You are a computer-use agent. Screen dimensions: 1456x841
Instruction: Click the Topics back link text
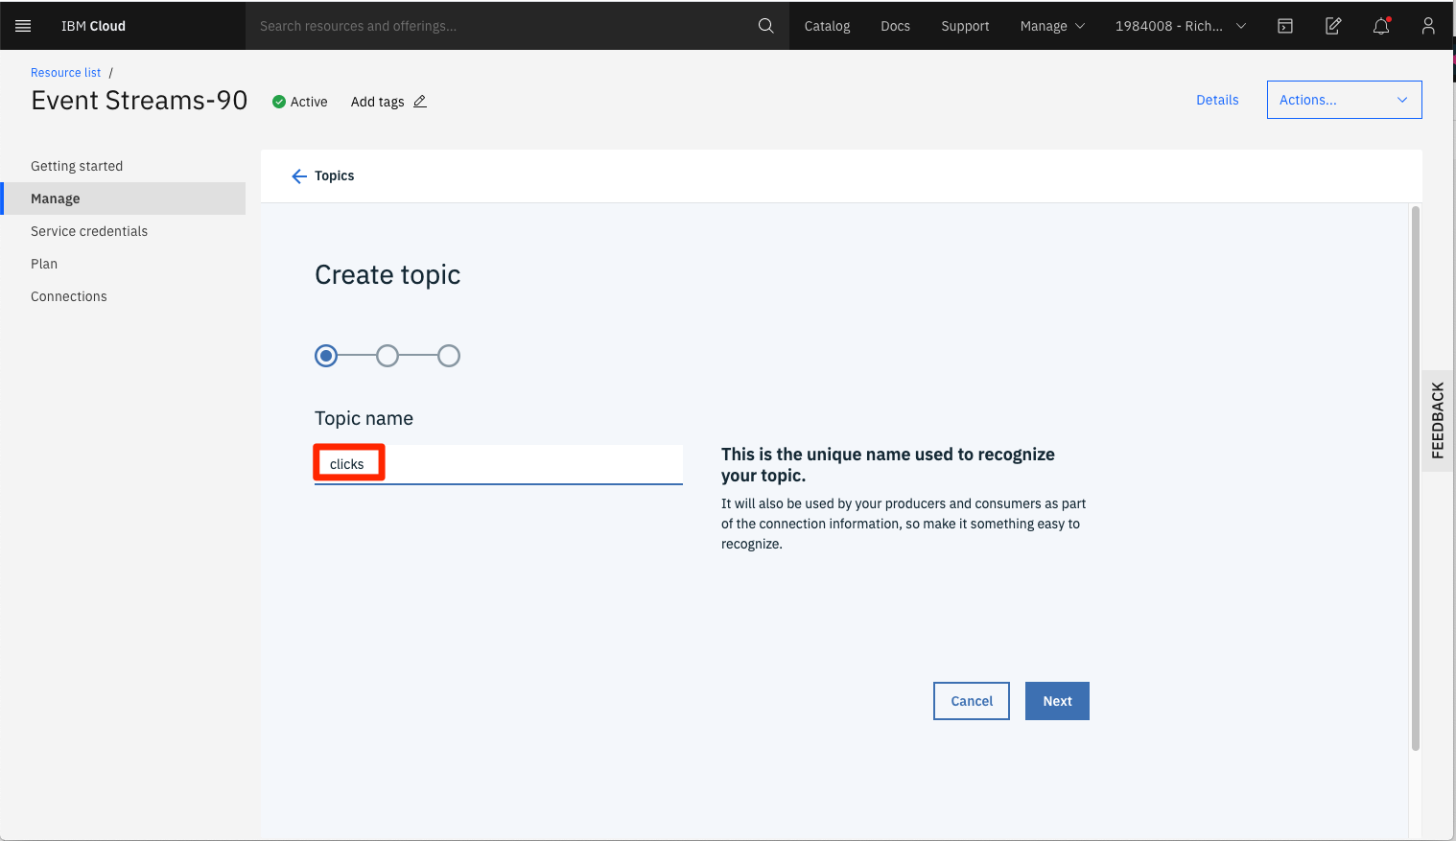point(334,175)
